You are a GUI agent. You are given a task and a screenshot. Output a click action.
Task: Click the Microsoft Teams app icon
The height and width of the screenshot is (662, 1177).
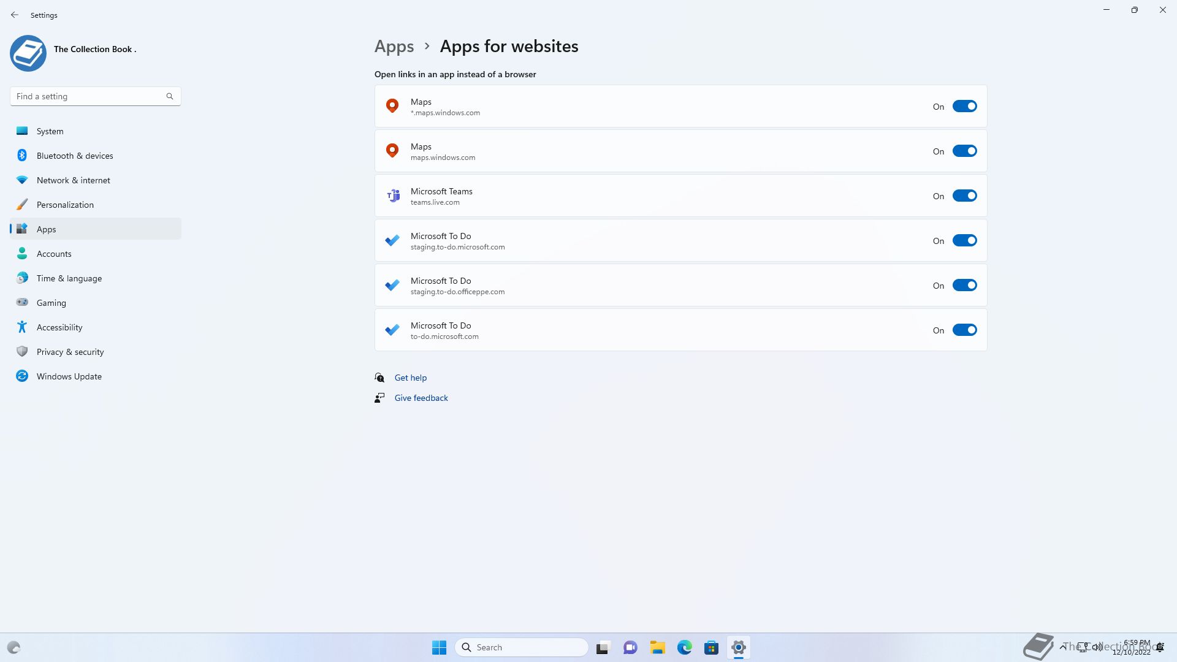tap(392, 196)
